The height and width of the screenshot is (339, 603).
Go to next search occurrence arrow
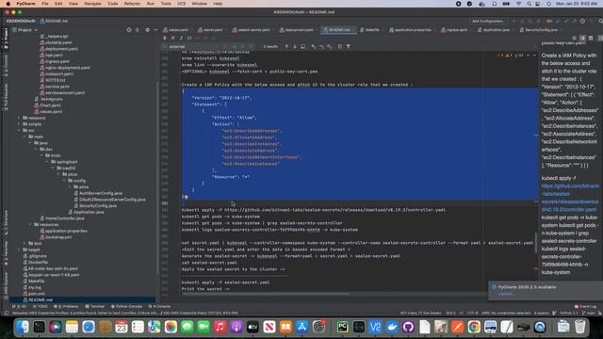tap(295, 46)
